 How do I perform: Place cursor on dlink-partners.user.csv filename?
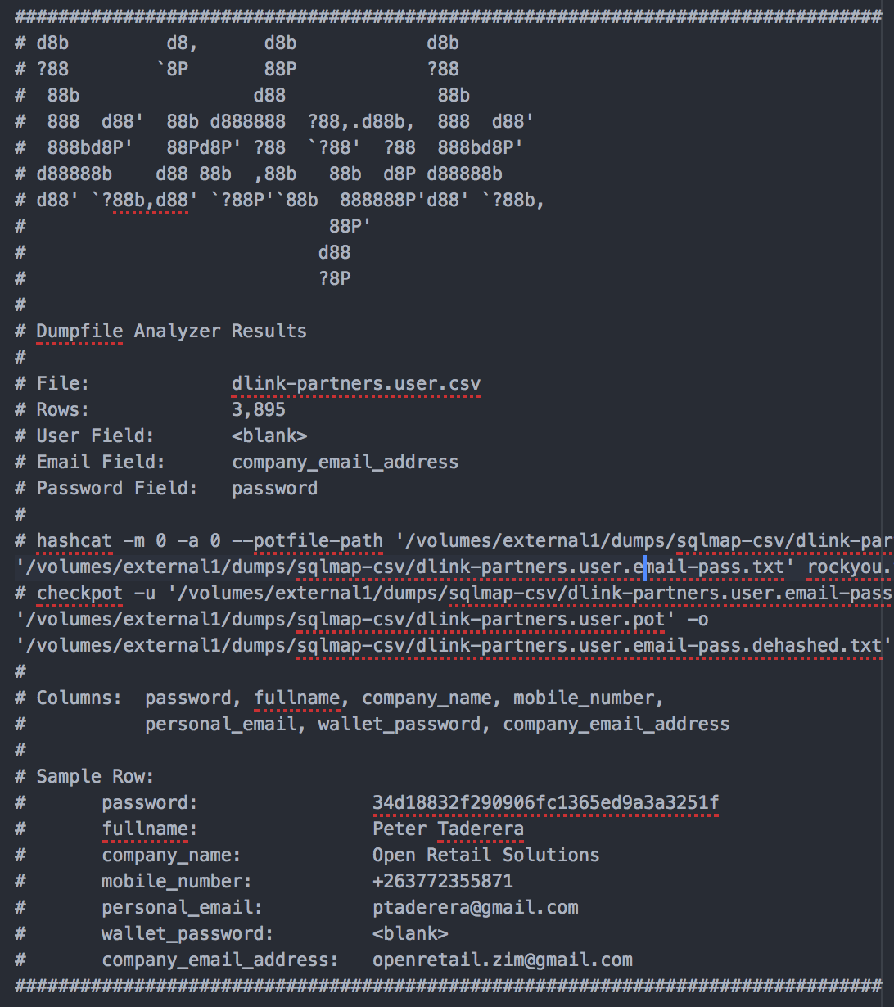tap(356, 383)
